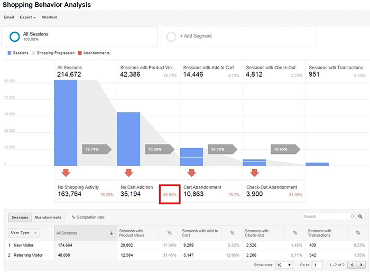Click the Email menu item

coord(8,17)
